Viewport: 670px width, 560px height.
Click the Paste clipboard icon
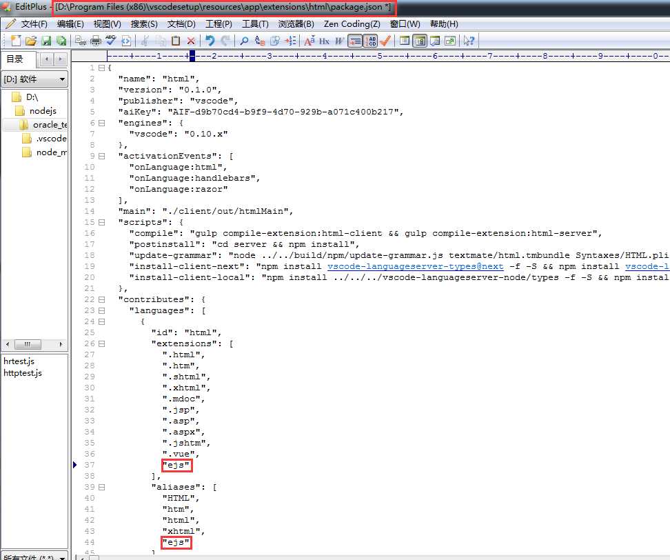[176, 41]
